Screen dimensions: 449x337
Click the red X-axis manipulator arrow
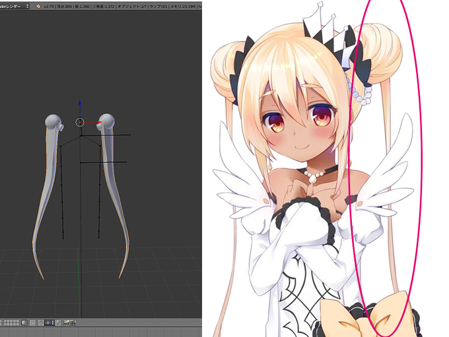[98, 122]
